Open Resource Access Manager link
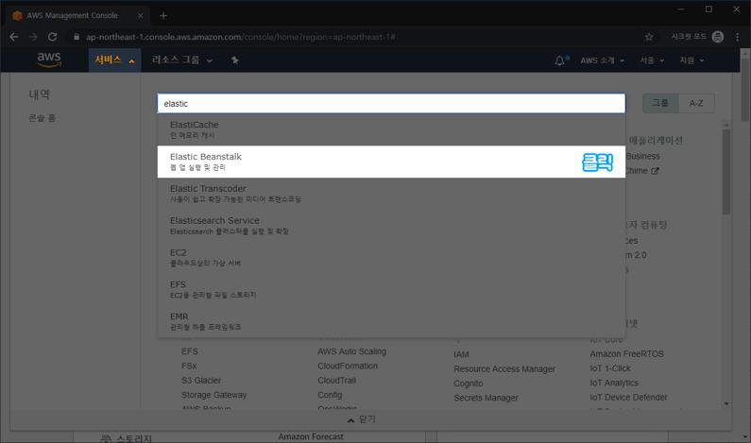The height and width of the screenshot is (443, 751). (x=504, y=368)
